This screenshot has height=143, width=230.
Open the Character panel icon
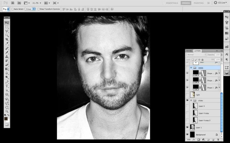pyautogui.click(x=226, y=54)
